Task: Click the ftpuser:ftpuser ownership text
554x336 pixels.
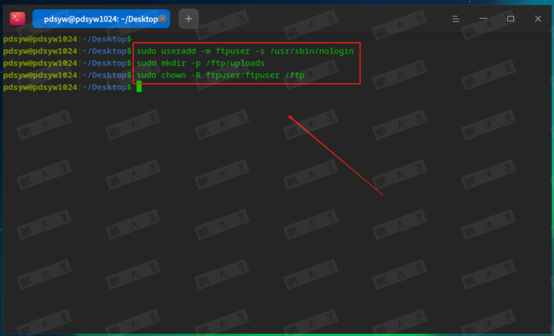Action: click(243, 75)
